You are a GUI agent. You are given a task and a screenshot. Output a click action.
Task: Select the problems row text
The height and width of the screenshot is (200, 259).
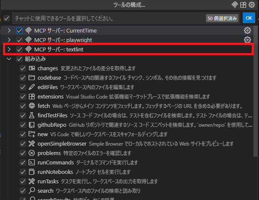pyautogui.click(x=84, y=153)
